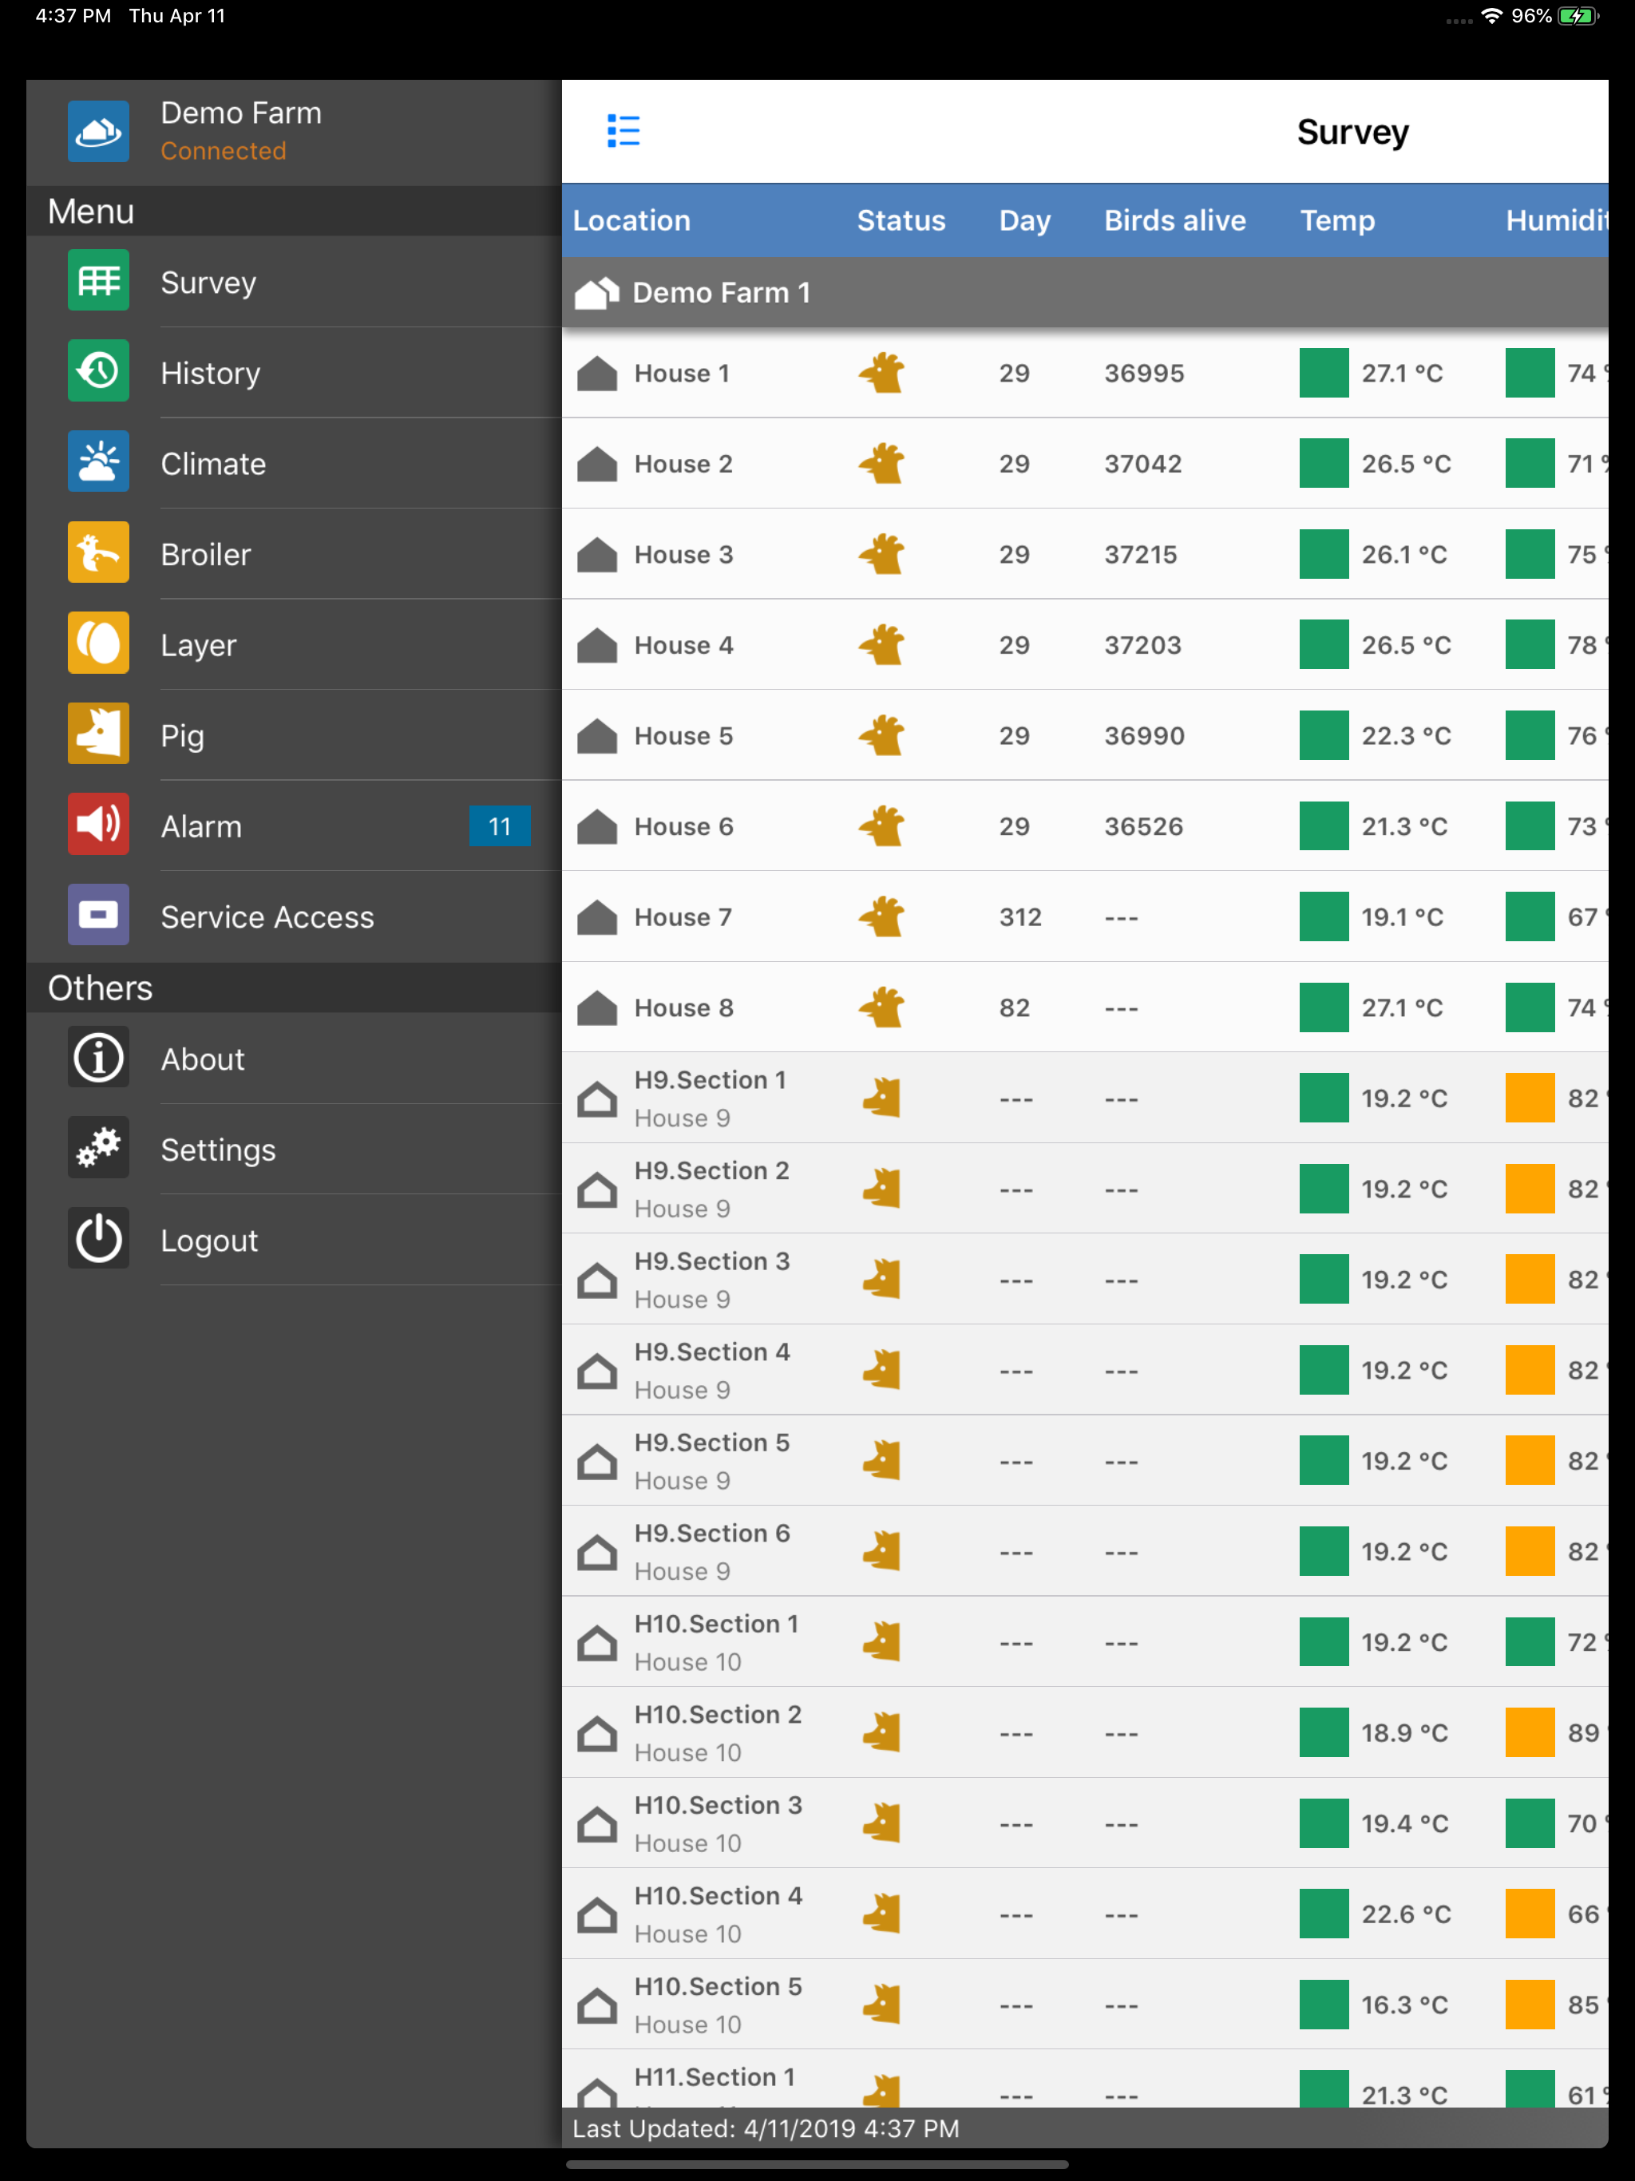The image size is (1635, 2181).
Task: Click the Pig menu icon
Action: point(99,734)
